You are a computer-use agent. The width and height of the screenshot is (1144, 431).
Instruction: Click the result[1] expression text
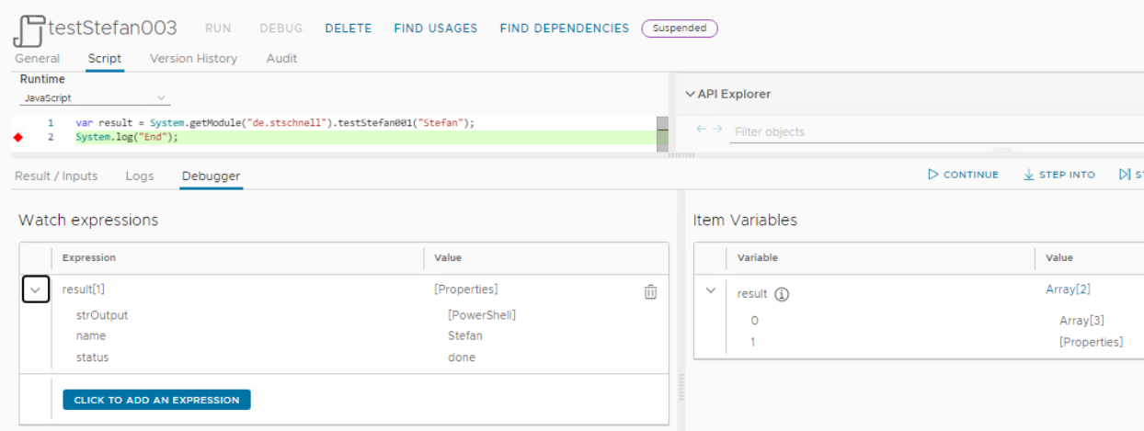click(x=84, y=289)
